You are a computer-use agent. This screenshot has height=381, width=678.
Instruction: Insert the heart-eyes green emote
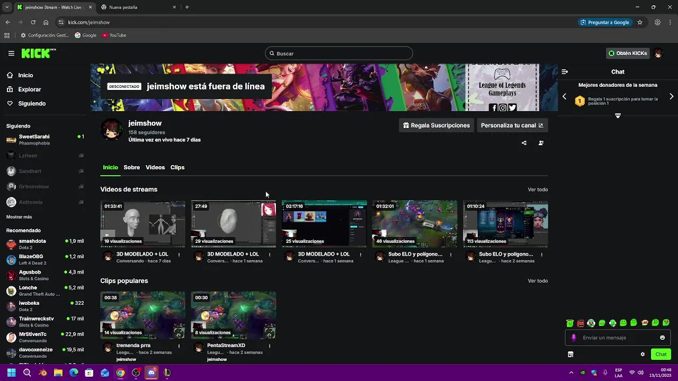(x=666, y=323)
